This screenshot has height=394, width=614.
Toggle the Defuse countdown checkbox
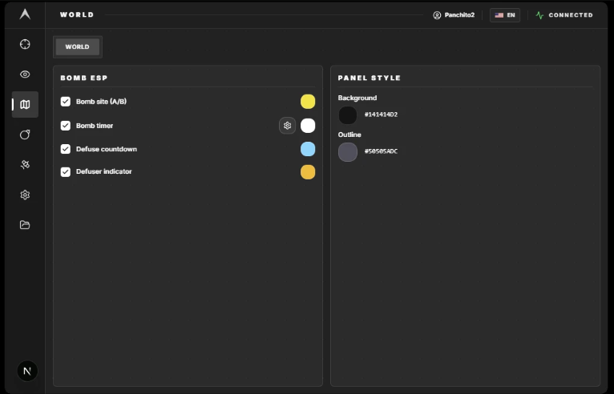(66, 149)
